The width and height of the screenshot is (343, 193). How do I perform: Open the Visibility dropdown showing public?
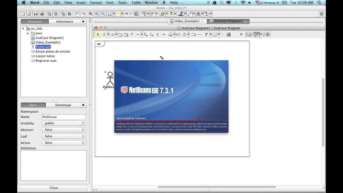coord(63,123)
